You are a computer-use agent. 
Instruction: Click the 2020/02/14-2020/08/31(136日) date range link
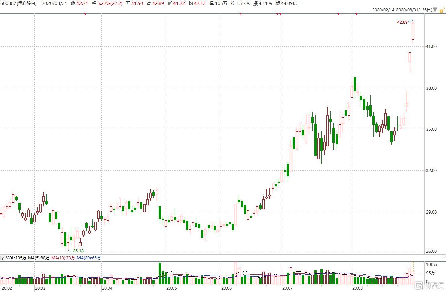(x=402, y=10)
